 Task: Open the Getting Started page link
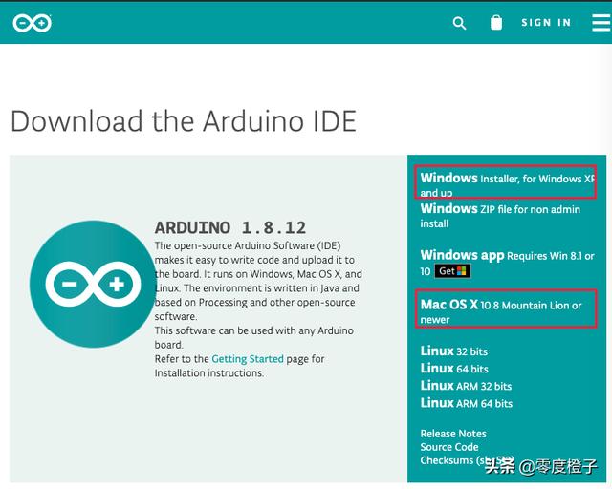click(248, 359)
